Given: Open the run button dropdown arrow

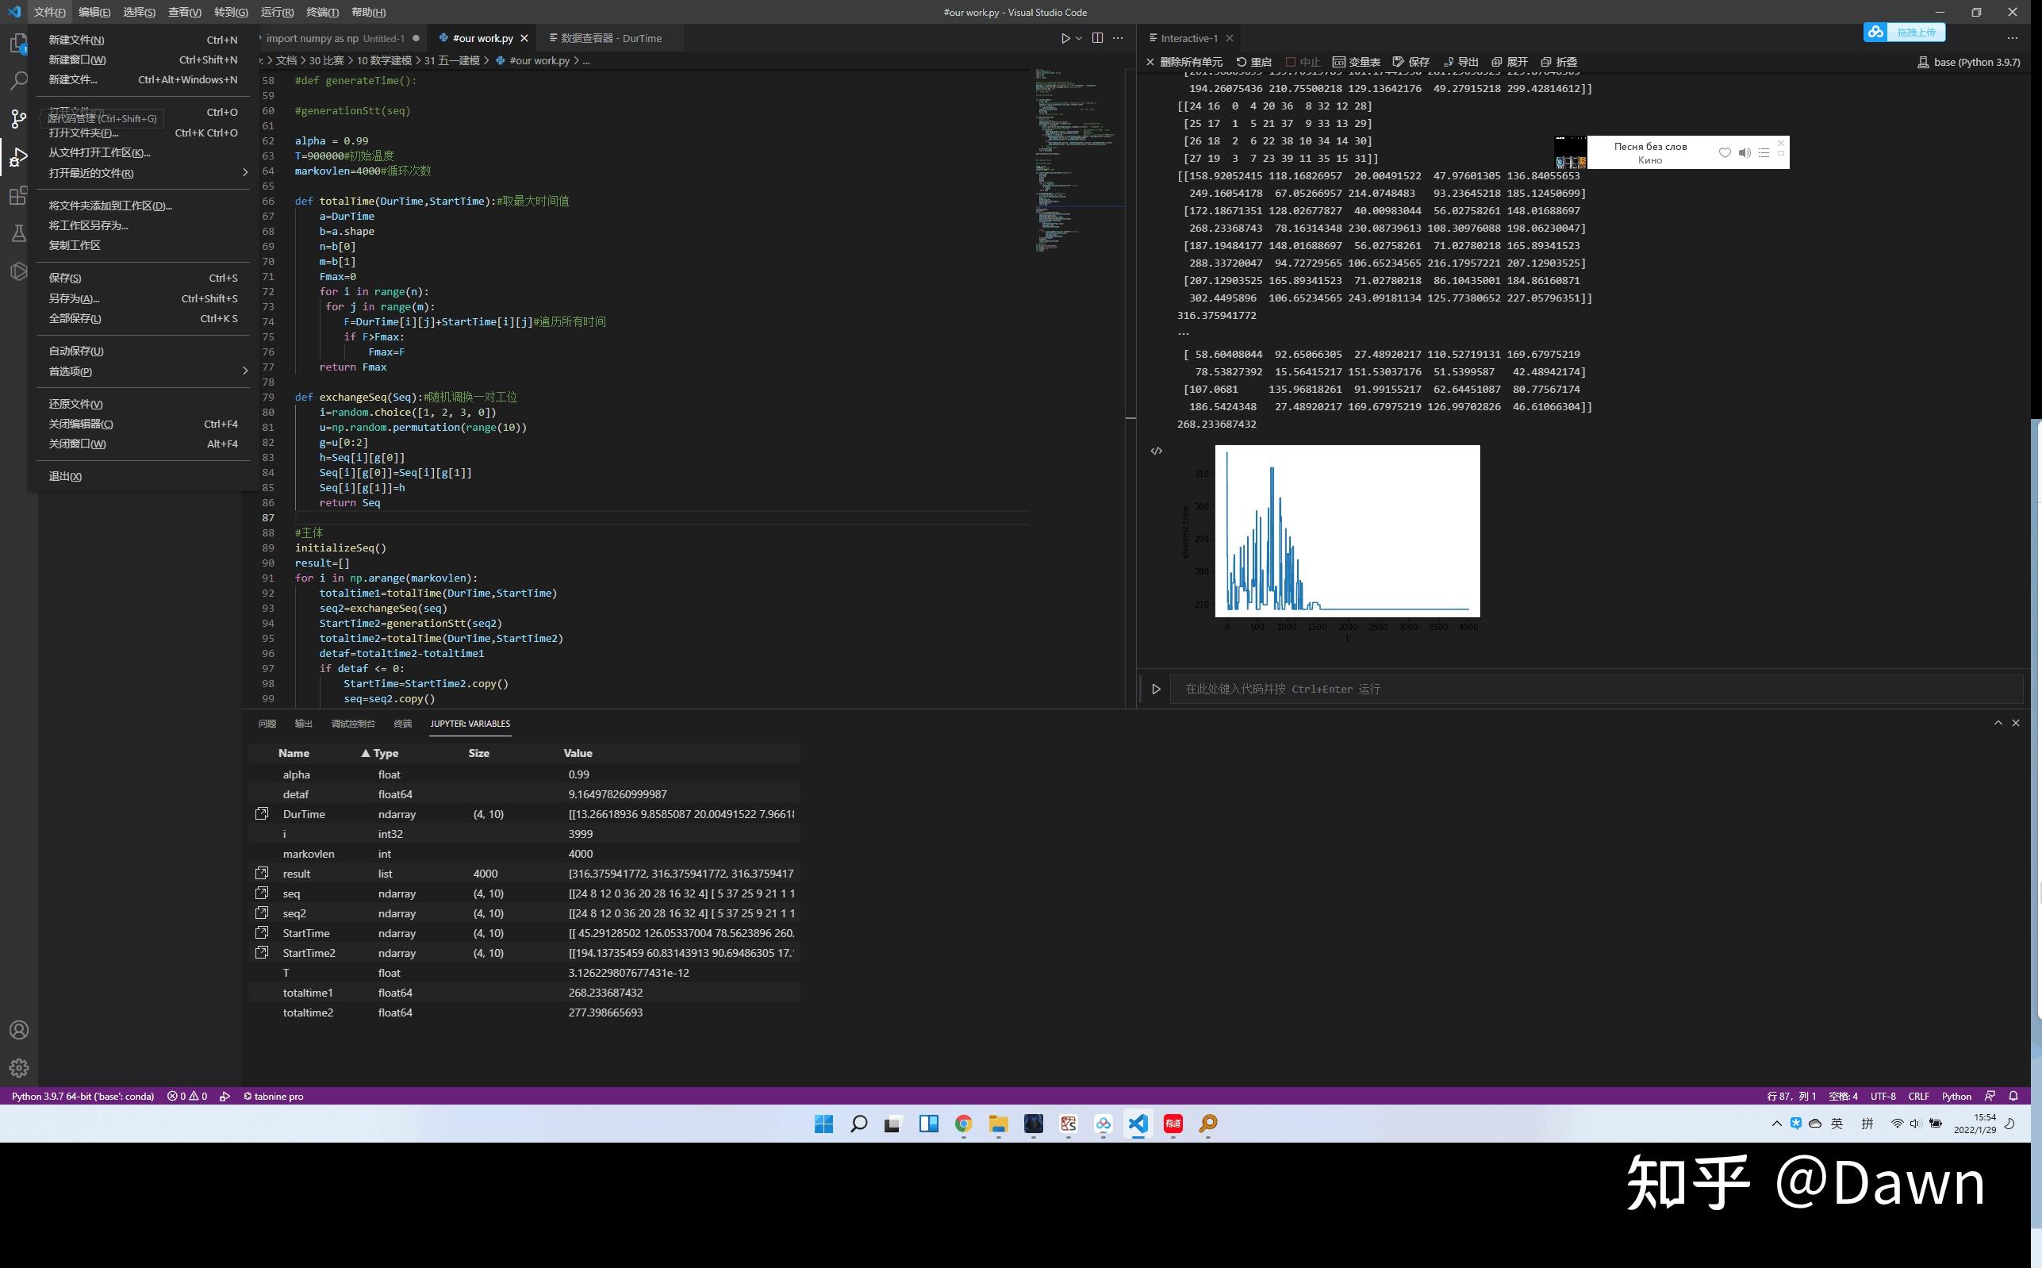Looking at the screenshot, I should (x=1079, y=38).
